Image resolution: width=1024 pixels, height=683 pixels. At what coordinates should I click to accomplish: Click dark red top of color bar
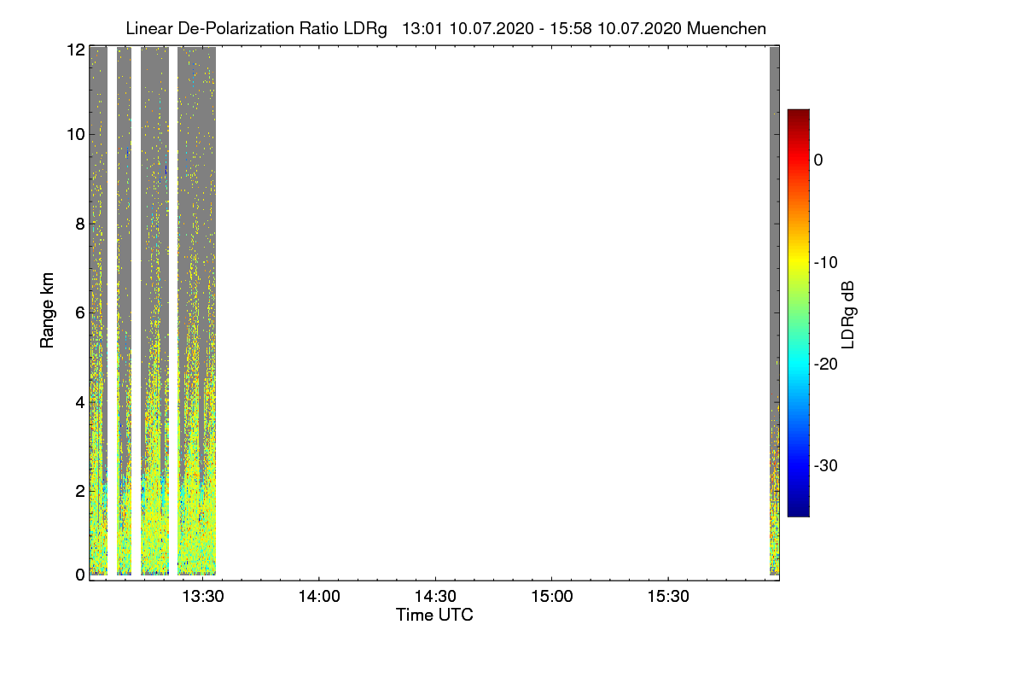point(799,118)
